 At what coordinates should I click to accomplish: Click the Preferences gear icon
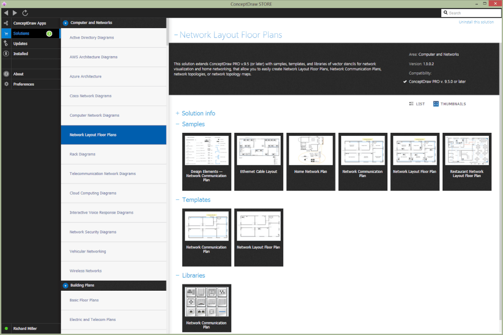pos(6,84)
